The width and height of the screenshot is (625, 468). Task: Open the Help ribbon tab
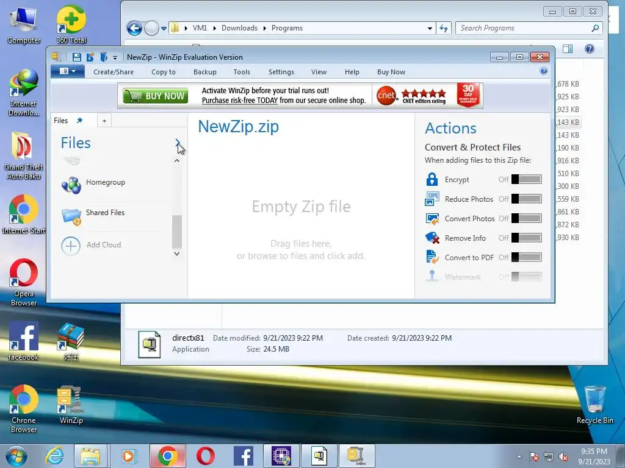click(352, 72)
